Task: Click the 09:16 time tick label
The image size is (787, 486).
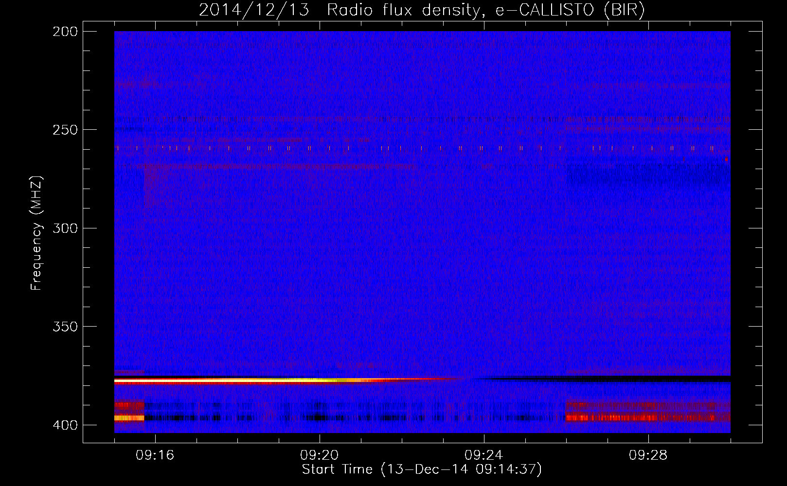Action: [x=155, y=455]
